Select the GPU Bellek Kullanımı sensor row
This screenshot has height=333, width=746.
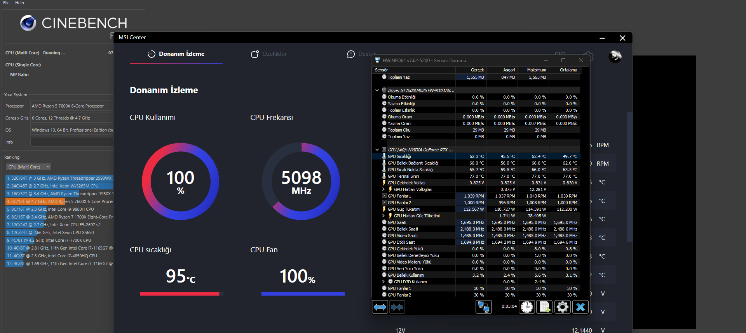click(476, 275)
